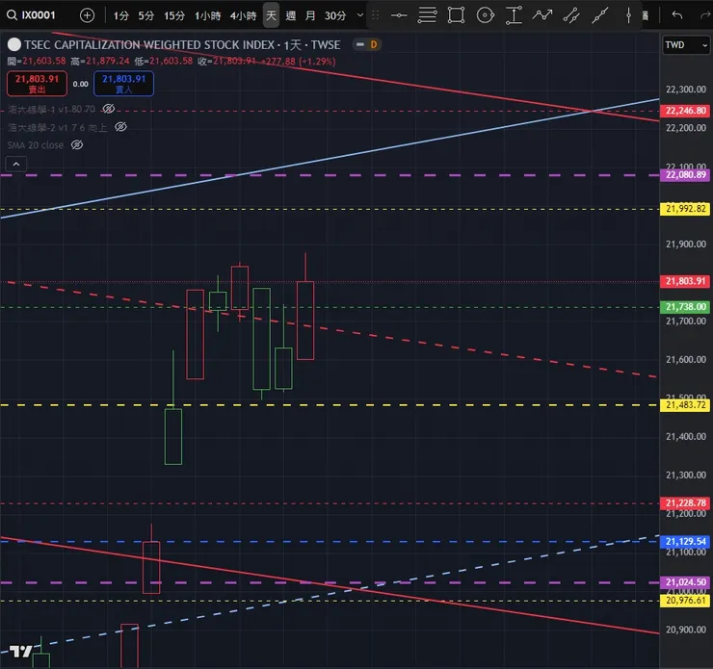Click the 21,738.00 green price label
This screenshot has height=669, width=713.
click(685, 307)
